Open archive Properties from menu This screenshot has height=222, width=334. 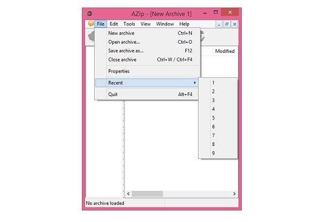pos(148,71)
